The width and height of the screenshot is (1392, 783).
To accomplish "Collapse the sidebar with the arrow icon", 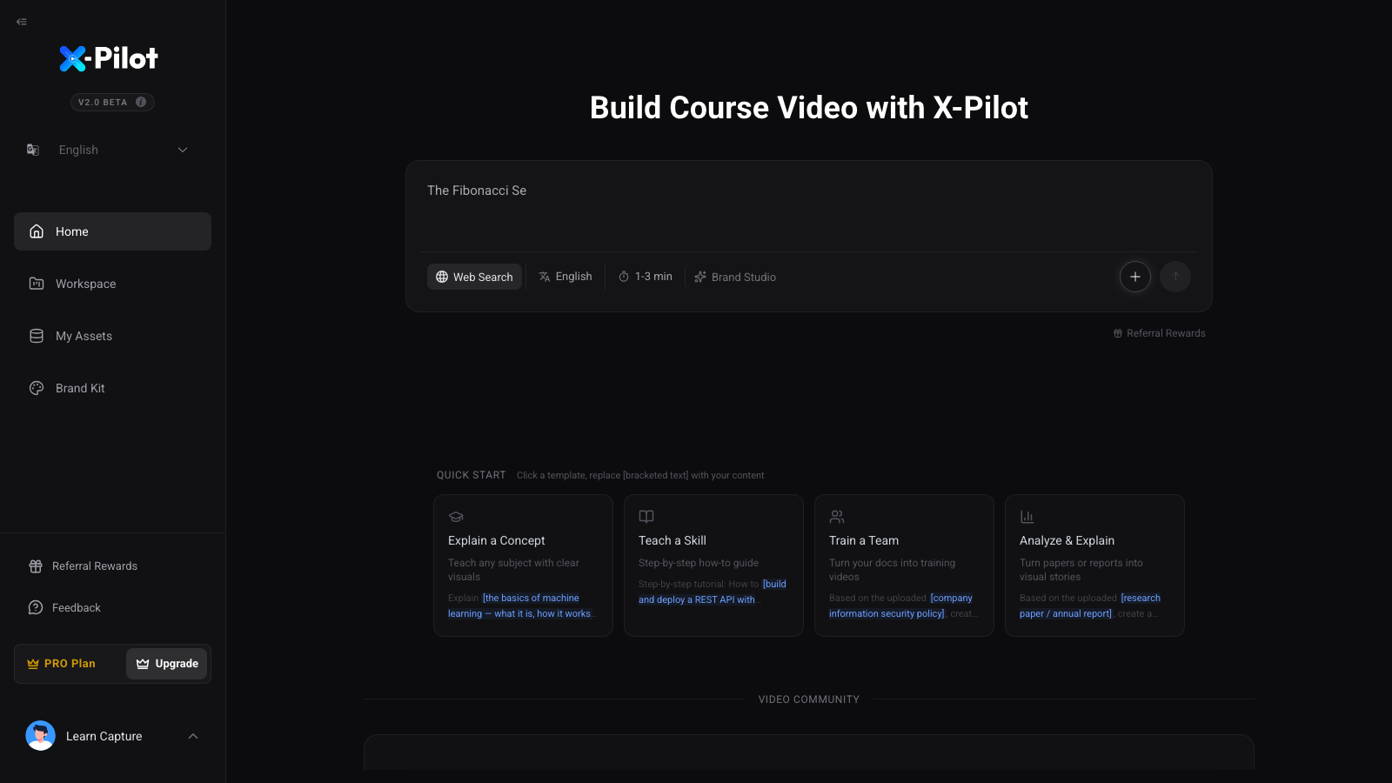I will tap(22, 22).
